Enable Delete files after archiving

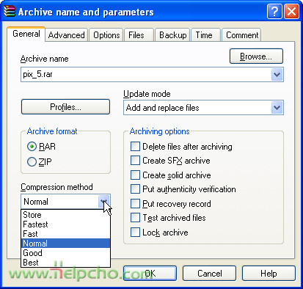(181, 147)
